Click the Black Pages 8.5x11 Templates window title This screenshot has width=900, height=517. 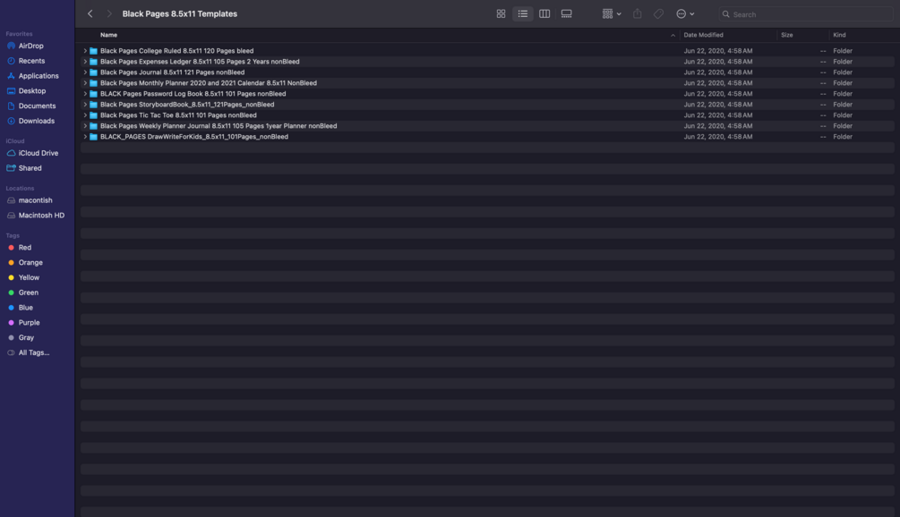click(x=180, y=13)
